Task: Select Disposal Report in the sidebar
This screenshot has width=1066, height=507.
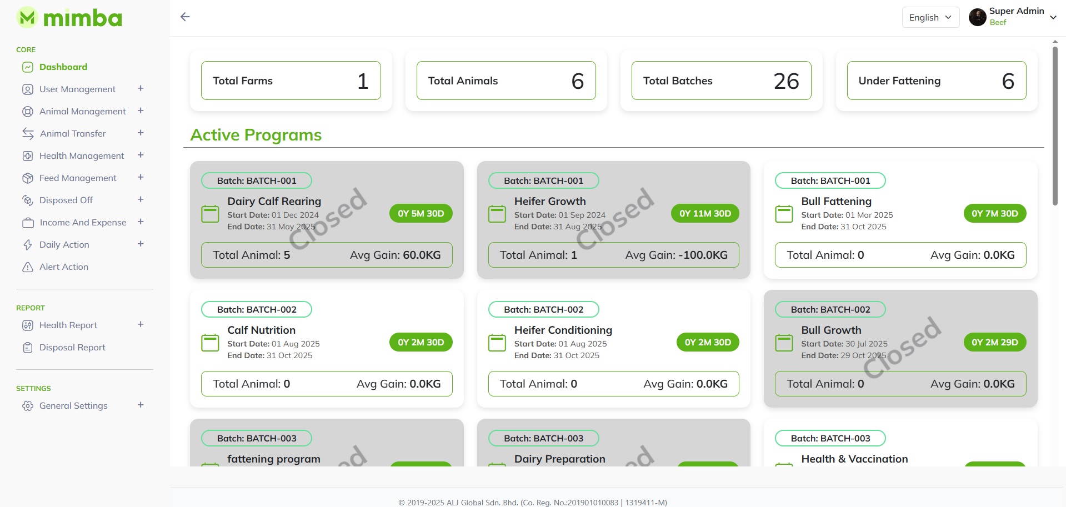Action: point(72,347)
